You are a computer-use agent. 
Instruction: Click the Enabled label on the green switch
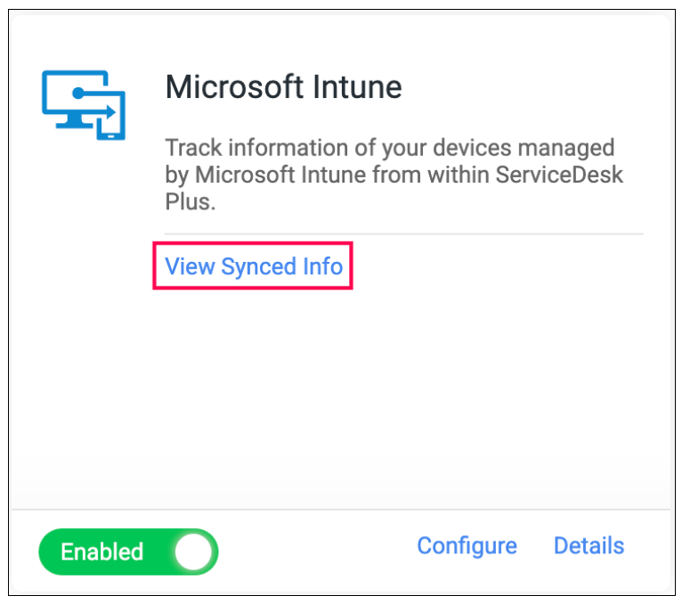tap(101, 551)
